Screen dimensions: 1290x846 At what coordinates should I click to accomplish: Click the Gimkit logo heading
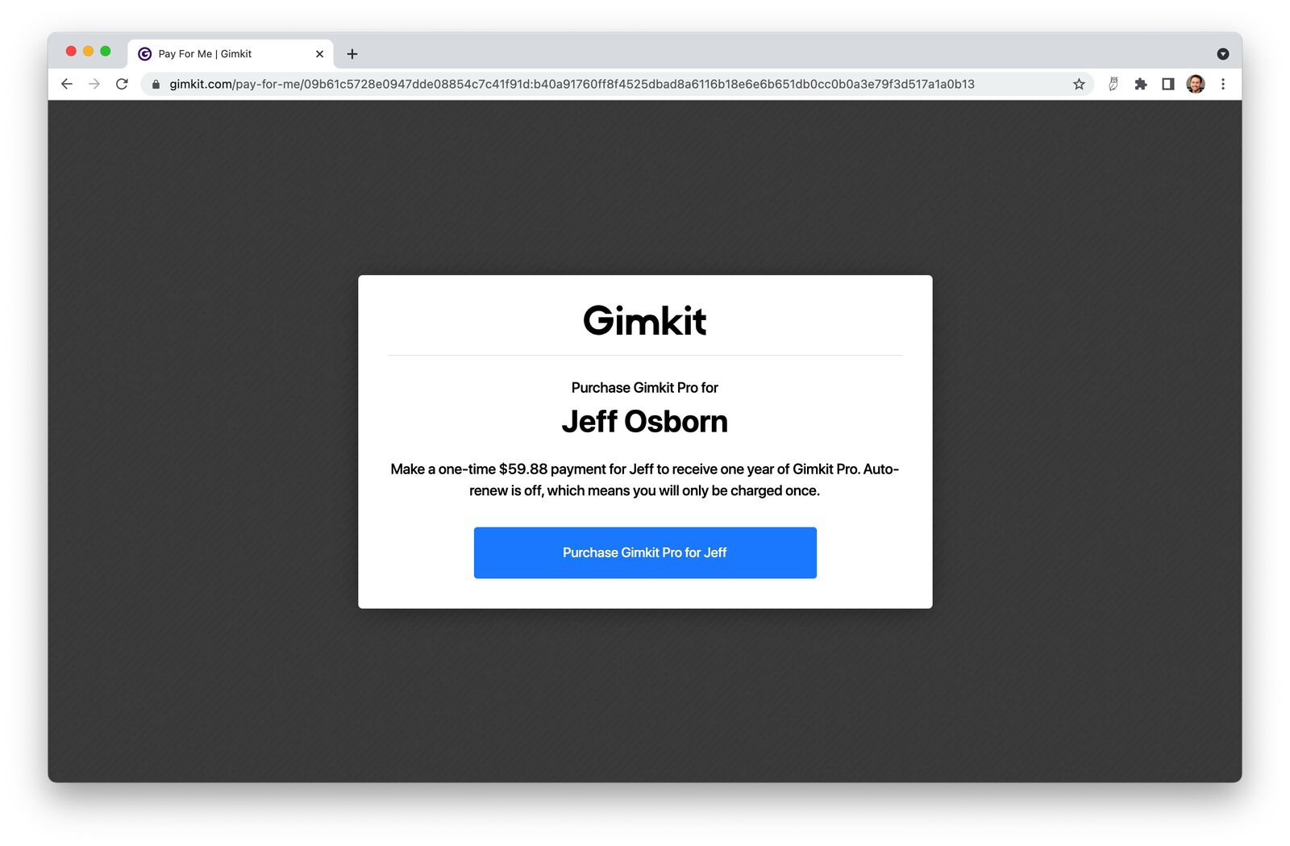pyautogui.click(x=645, y=321)
